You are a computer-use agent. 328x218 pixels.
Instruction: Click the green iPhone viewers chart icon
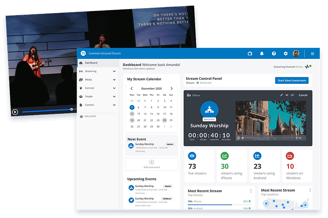tap(225, 156)
